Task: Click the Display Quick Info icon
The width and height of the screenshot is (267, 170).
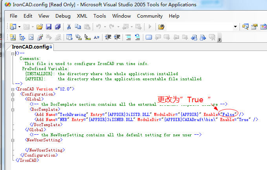Action: pyautogui.click(x=88, y=37)
